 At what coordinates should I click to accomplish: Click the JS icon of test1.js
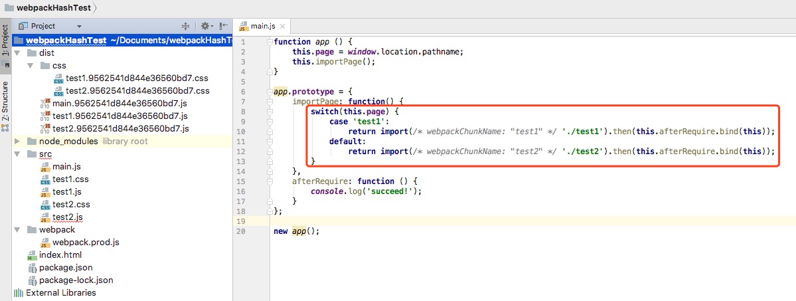45,192
